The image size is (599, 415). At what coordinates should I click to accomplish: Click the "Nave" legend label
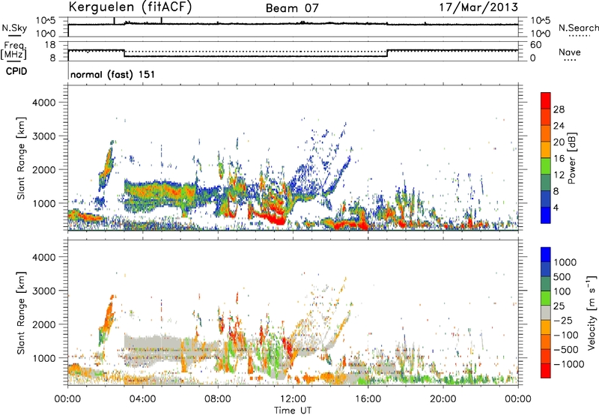[570, 52]
